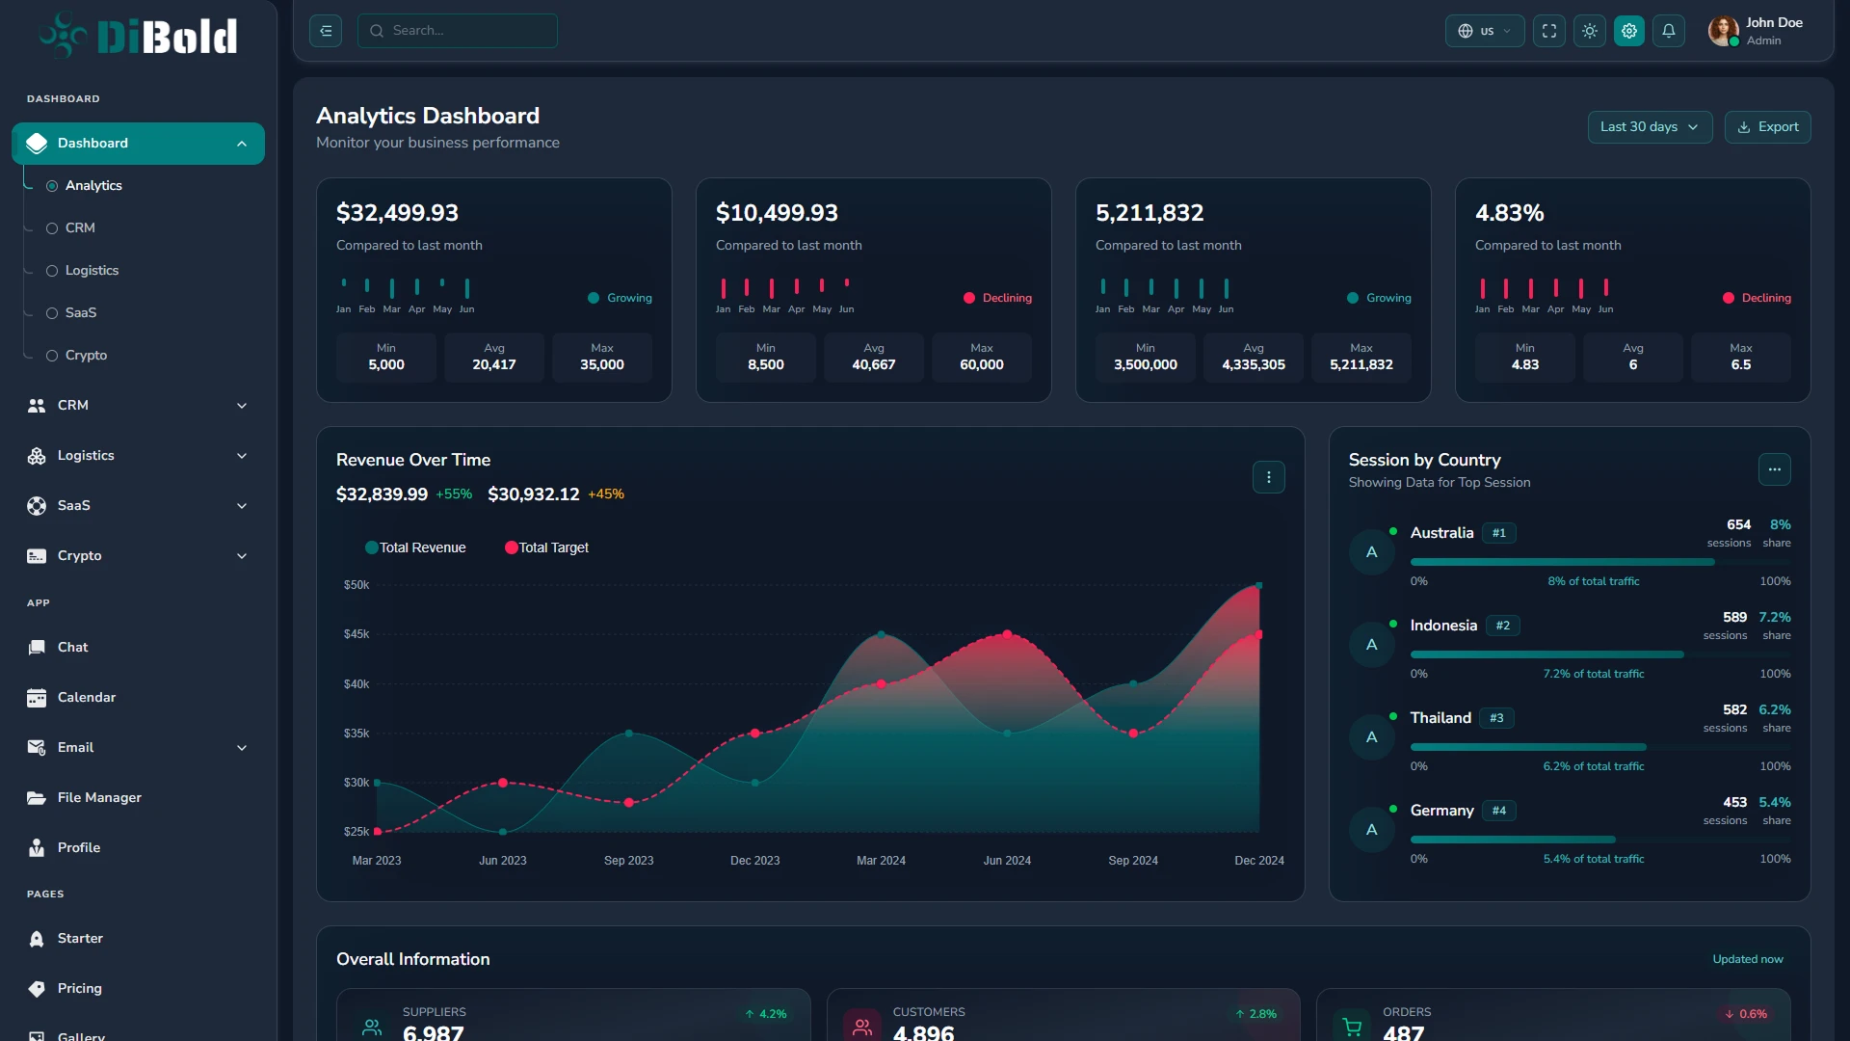1850x1041 pixels.
Task: Enter fullscreen mode icon
Action: [x=1549, y=31]
